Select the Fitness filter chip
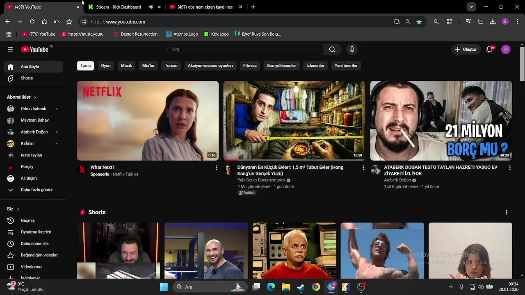The width and height of the screenshot is (525, 295). coord(250,66)
